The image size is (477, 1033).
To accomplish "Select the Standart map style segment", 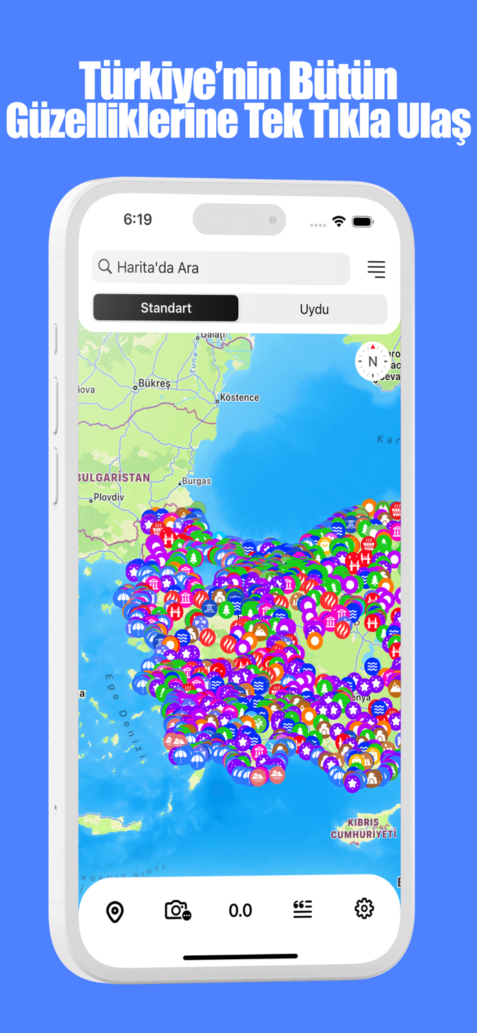I will point(166,309).
